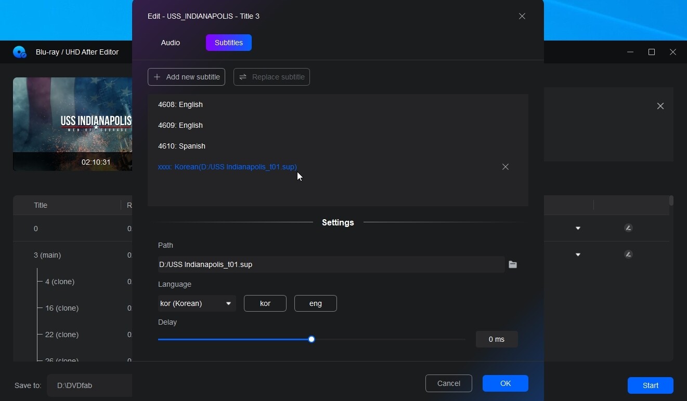Open dropdown arrow in title 3 (main) row

pos(578,255)
